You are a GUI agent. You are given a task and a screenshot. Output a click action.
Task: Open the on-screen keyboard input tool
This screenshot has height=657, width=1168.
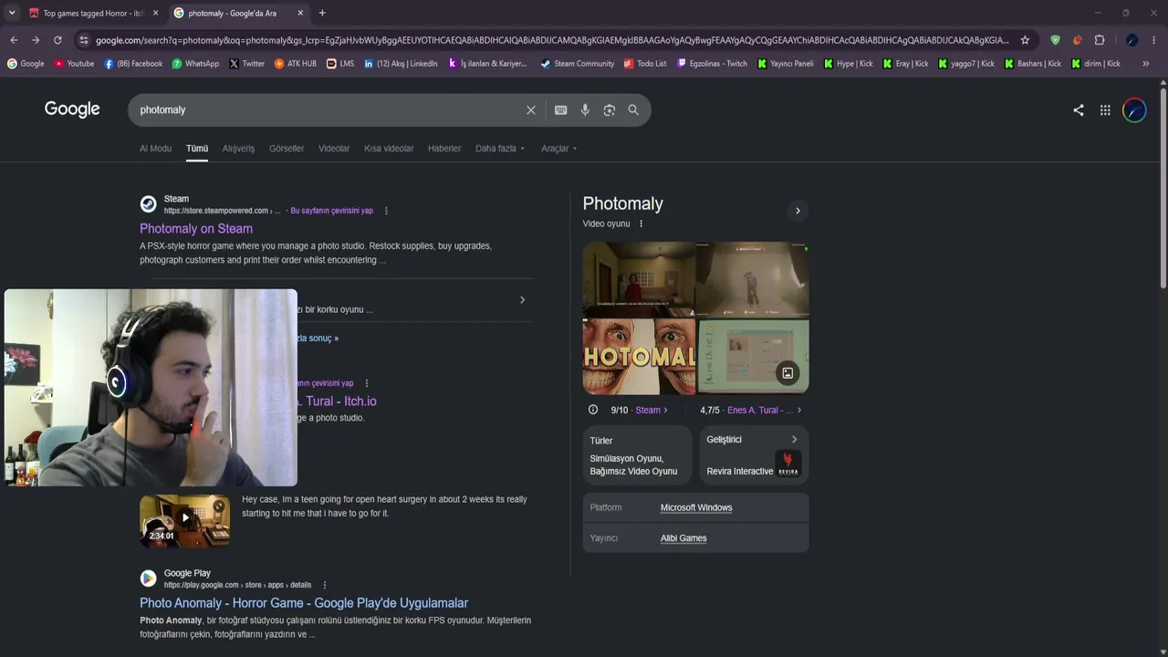pyautogui.click(x=561, y=110)
